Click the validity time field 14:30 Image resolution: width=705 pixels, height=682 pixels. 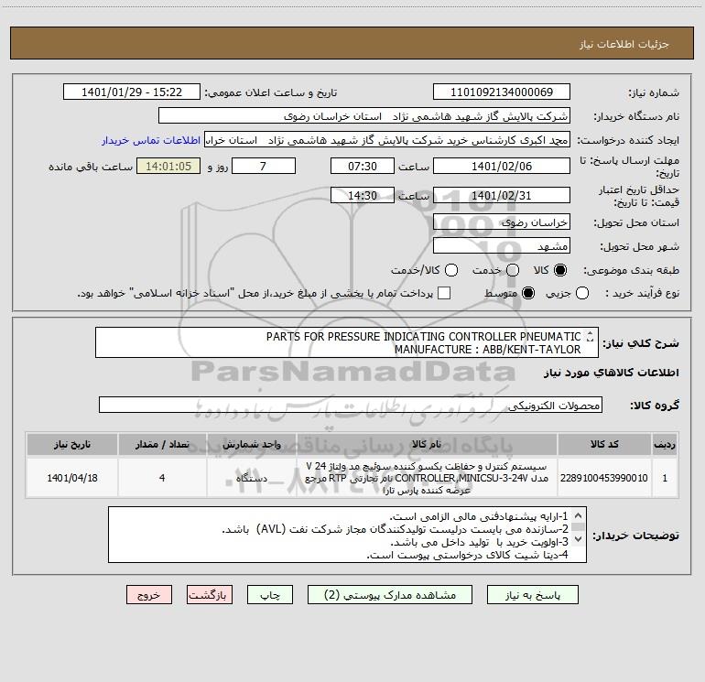363,195
